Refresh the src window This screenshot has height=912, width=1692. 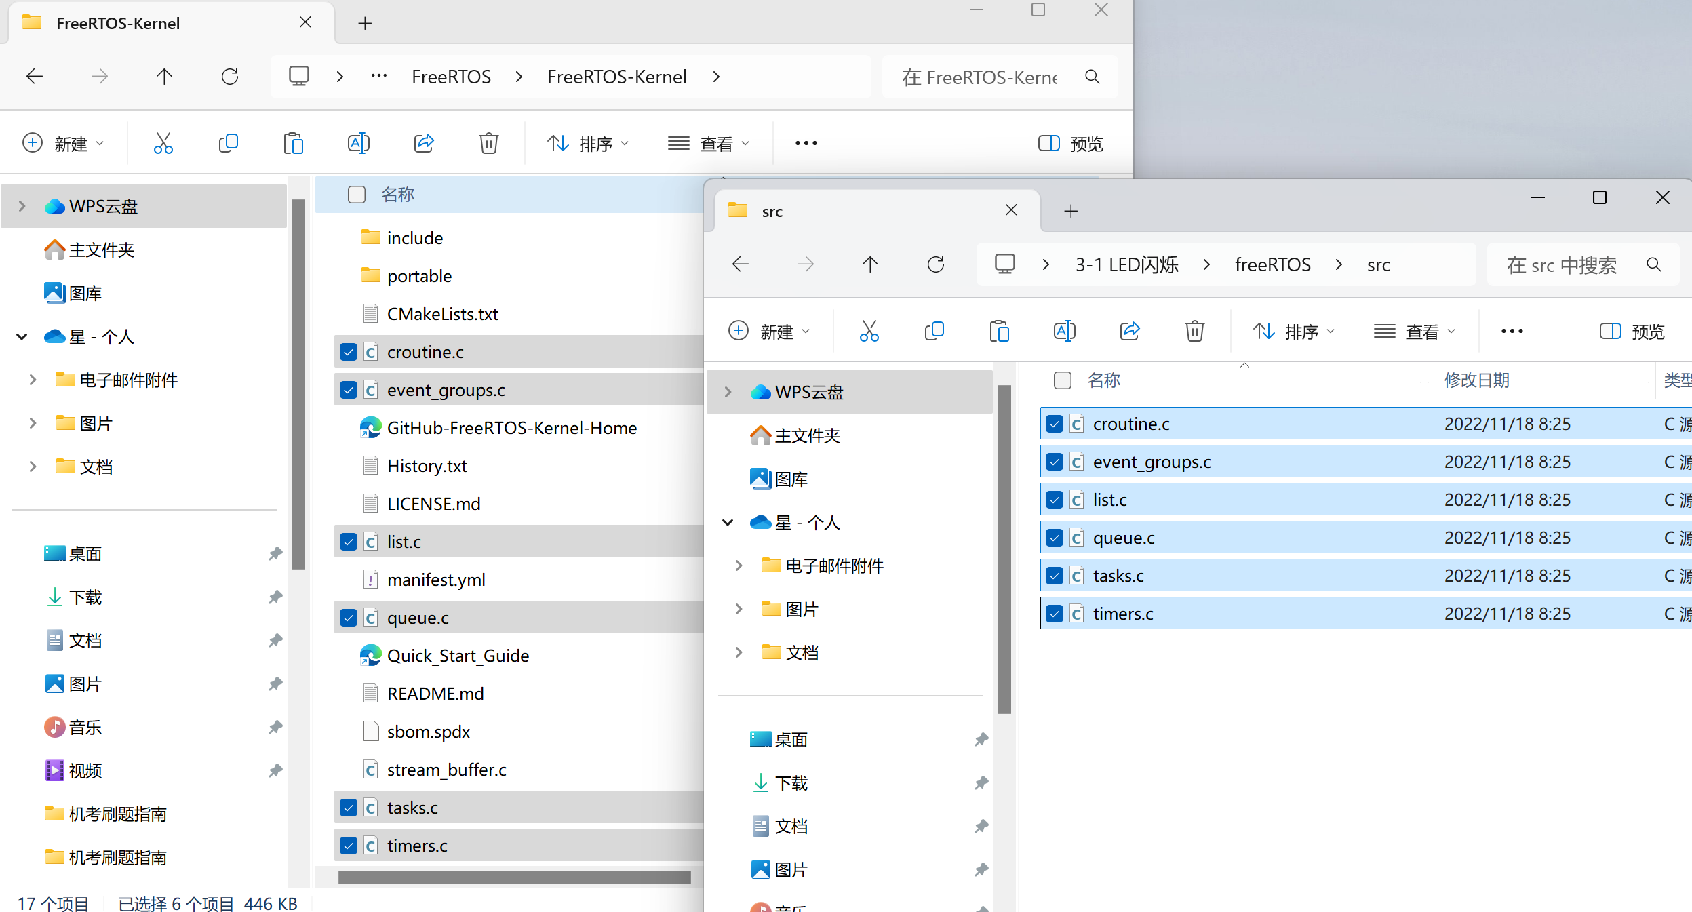coord(936,264)
